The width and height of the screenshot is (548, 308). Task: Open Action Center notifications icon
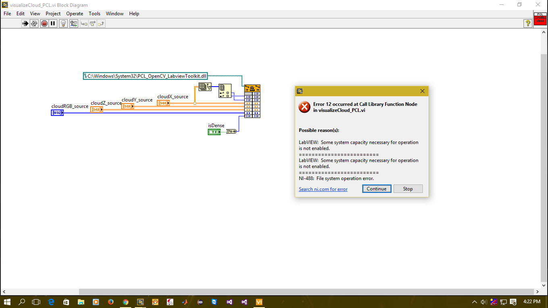click(x=513, y=302)
